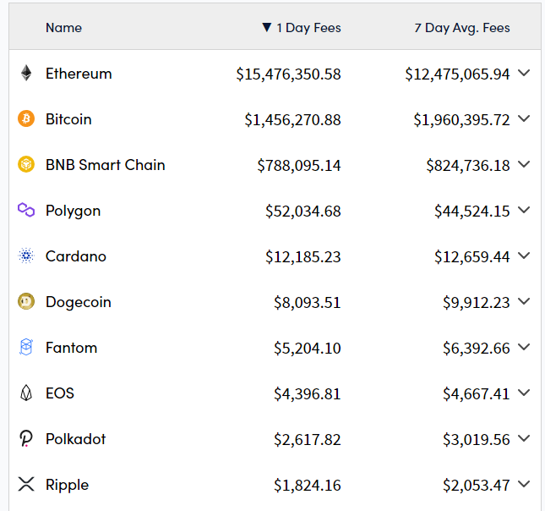Open the Fantom name link
The image size is (545, 511).
pyautogui.click(x=72, y=348)
